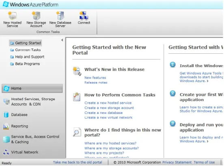Click the step 2 blue circle icon
Screen dimensions: 224x166
pos(172,94)
